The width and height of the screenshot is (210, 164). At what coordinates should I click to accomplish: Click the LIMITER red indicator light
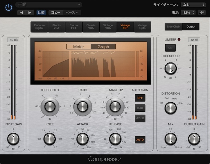(179, 39)
